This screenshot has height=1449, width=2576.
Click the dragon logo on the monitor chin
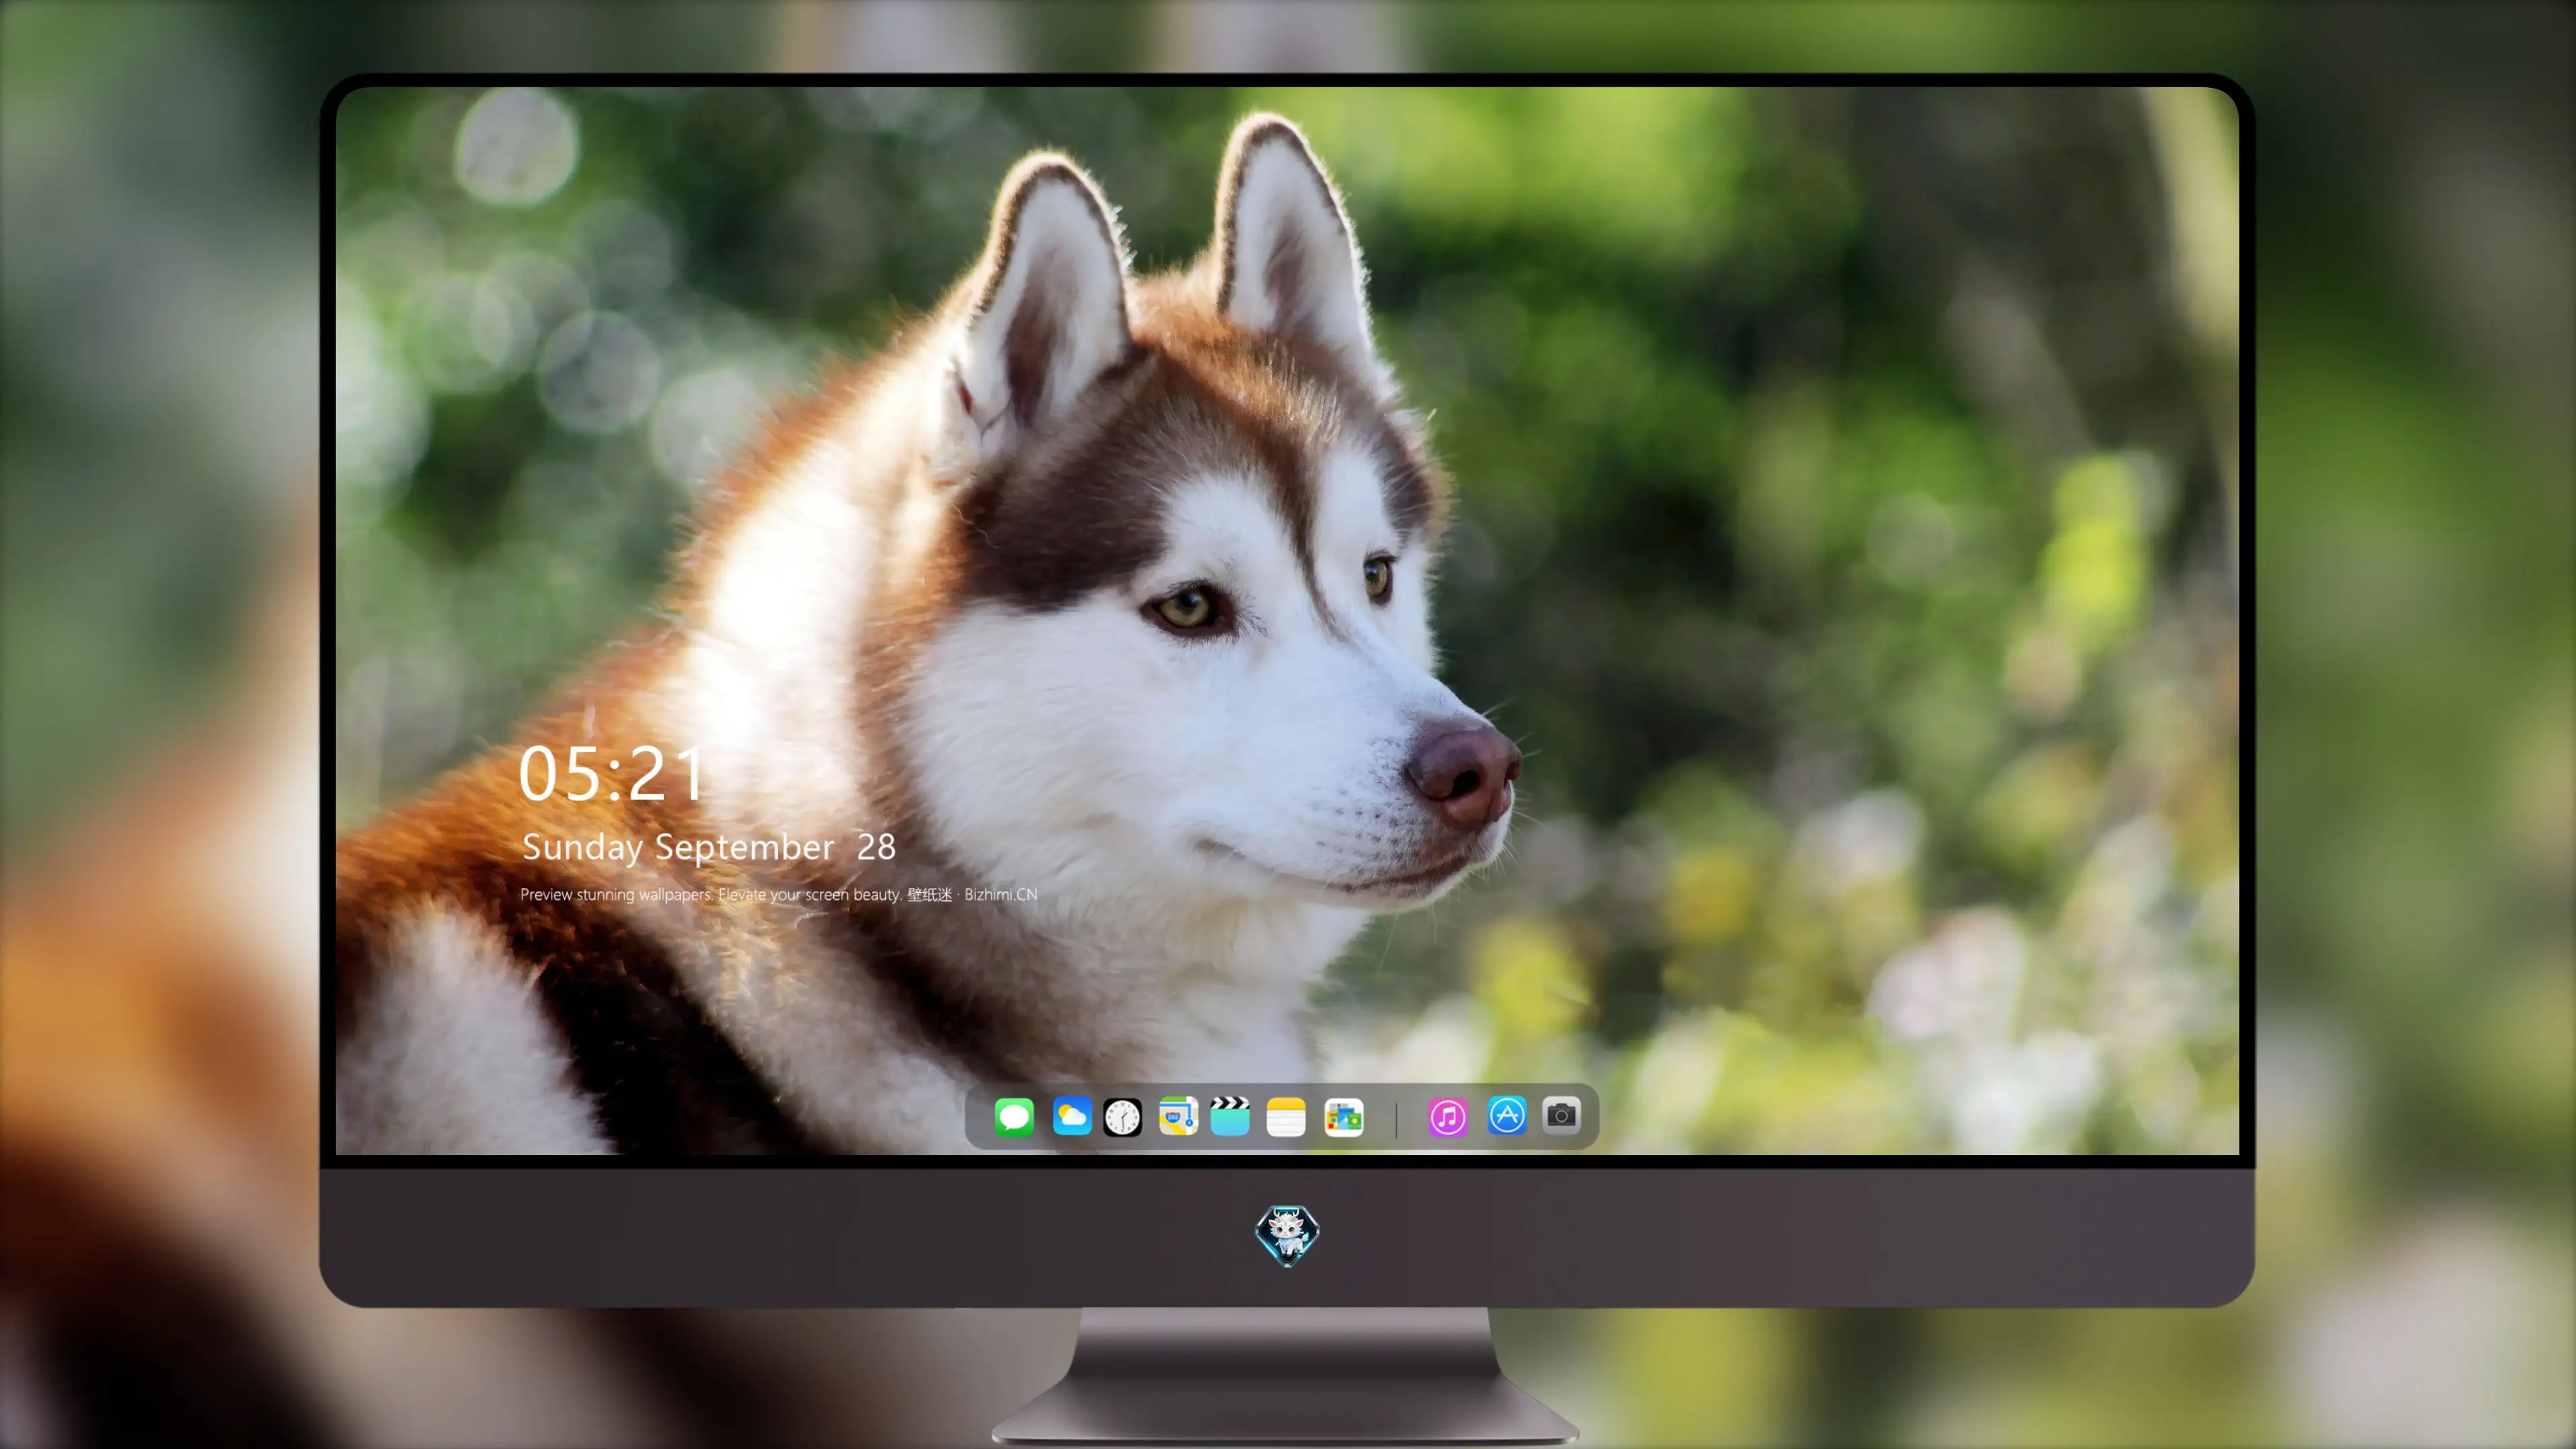click(1287, 1235)
